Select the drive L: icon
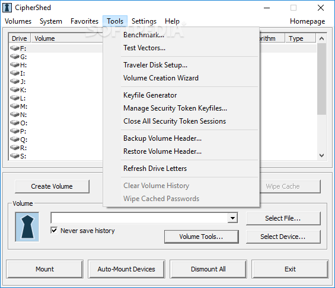The height and width of the screenshot is (288, 335). coord(15,98)
